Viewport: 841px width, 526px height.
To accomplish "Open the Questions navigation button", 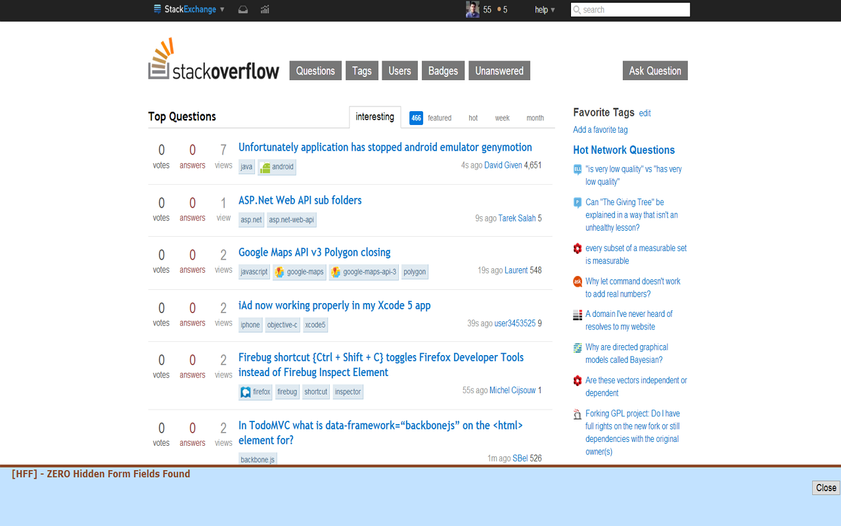I will coord(315,71).
